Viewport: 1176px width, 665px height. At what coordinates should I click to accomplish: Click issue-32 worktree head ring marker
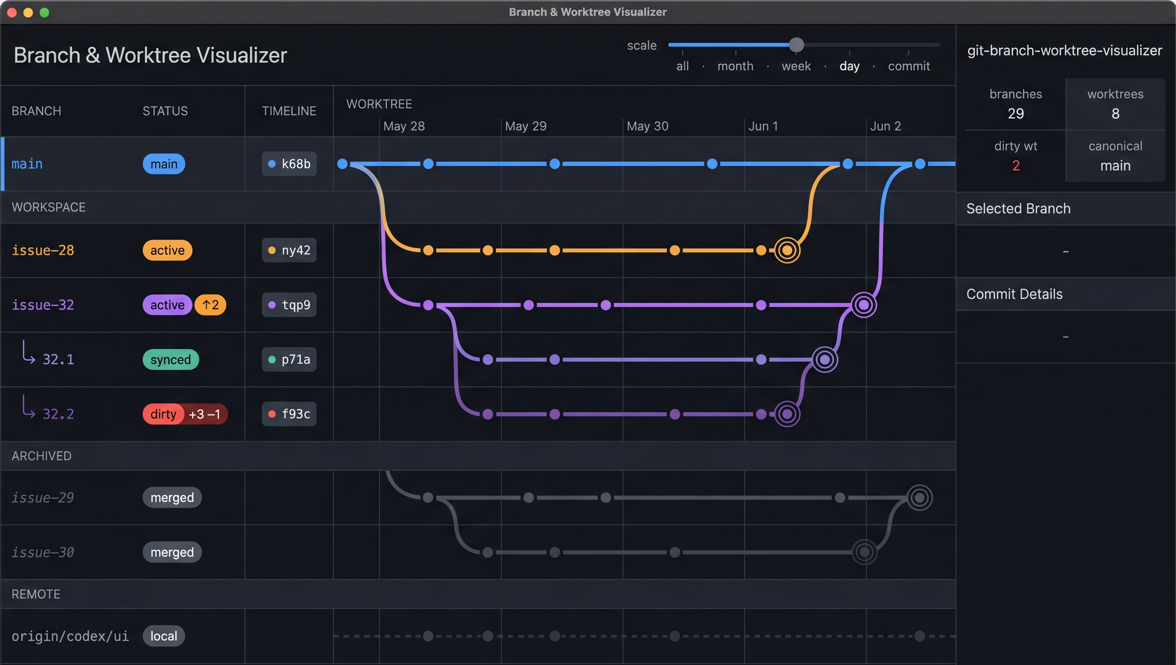click(864, 305)
